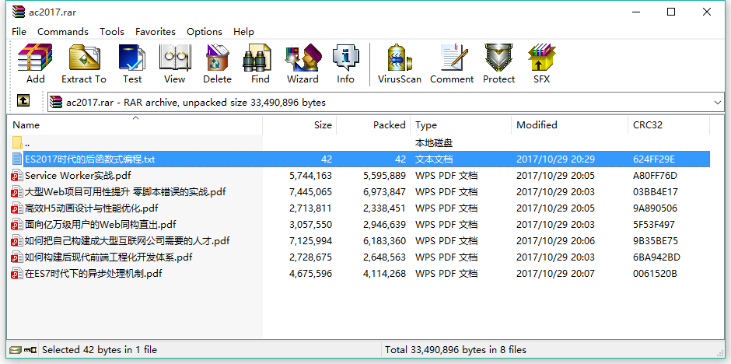
Task: Sort by the CRC32 column header
Action: tap(669, 125)
